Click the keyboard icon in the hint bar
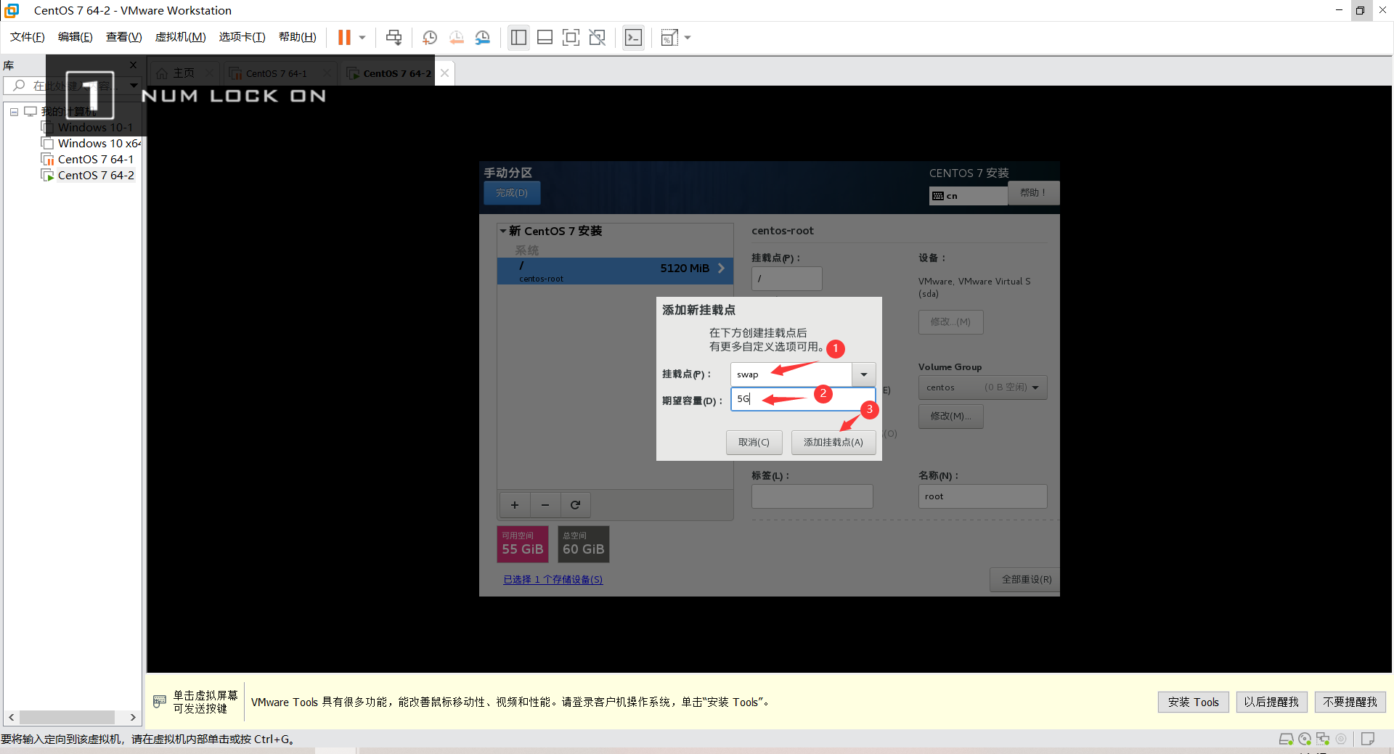 click(x=160, y=702)
